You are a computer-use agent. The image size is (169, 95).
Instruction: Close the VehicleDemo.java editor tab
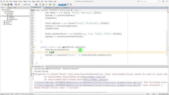42,8
